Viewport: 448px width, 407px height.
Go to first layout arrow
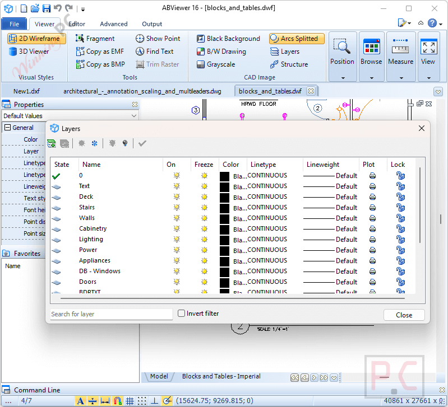click(294, 378)
